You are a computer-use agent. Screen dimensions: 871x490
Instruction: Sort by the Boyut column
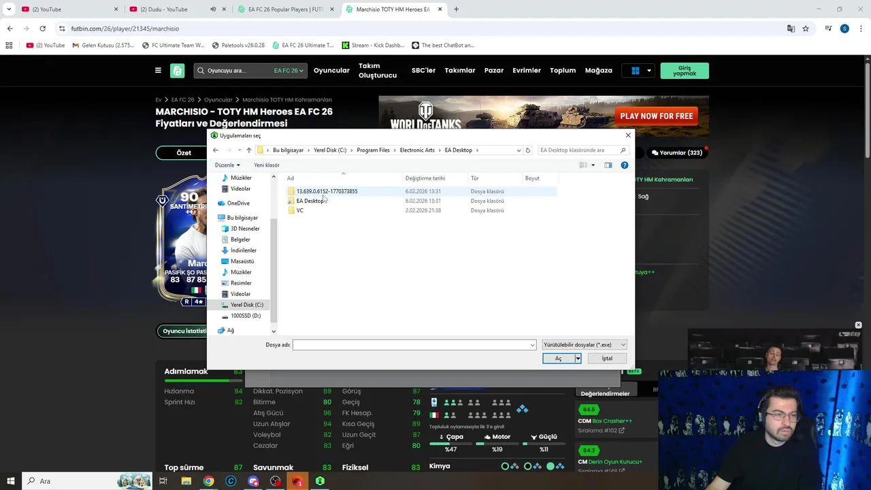[x=532, y=178]
